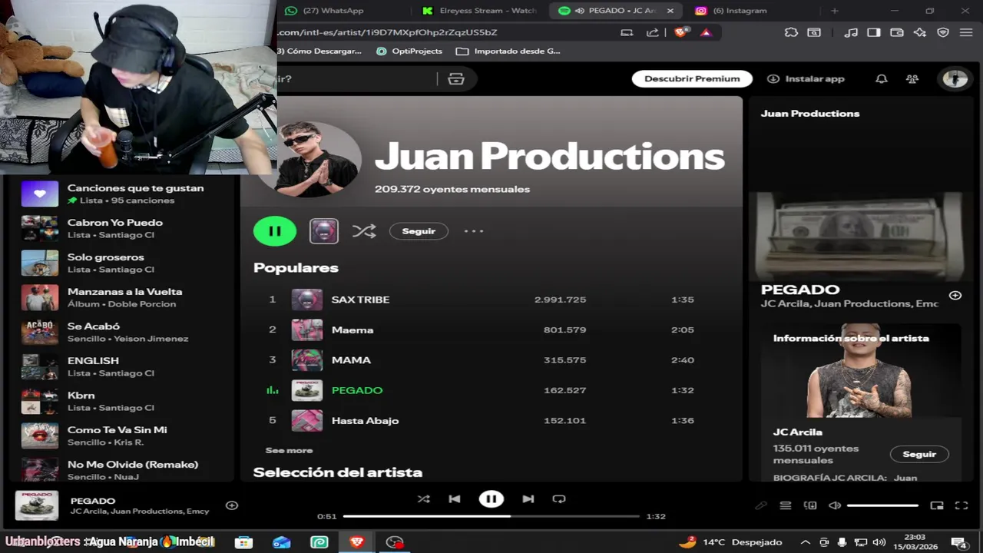Open the Brave Rewards triangle icon
This screenshot has height=553, width=983.
tap(706, 32)
